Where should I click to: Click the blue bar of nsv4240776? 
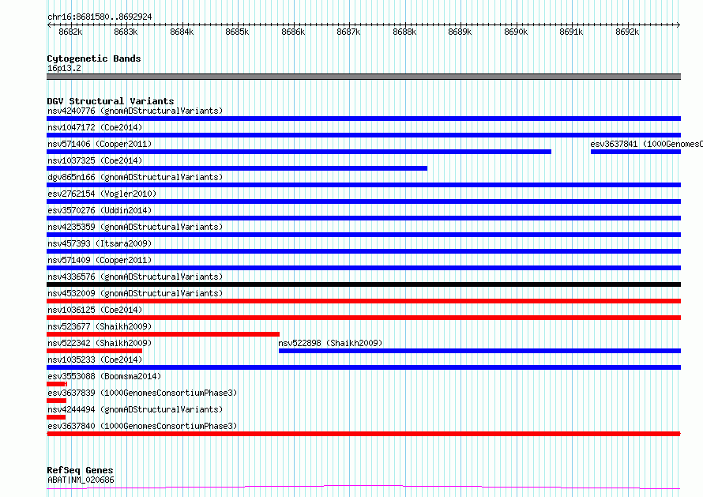click(363, 119)
